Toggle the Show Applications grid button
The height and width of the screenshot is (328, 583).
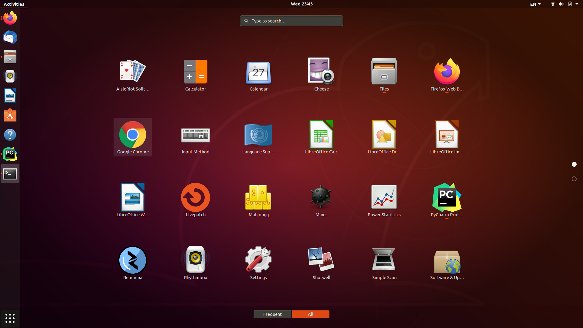pos(10,318)
